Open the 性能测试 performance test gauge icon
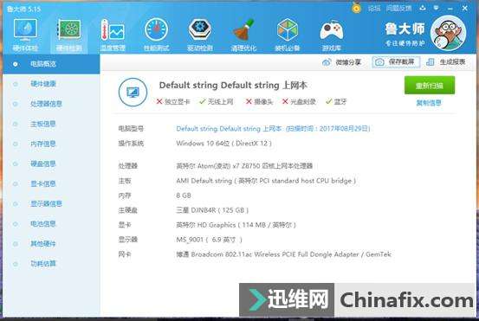479x321 pixels. pyautogui.click(x=157, y=30)
